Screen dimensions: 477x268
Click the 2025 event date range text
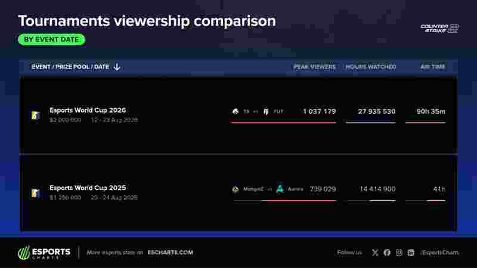(x=114, y=198)
